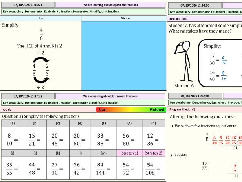The width and height of the screenshot is (242, 182).
Task: Click the upper curved arrow above 4/6 and 2/3
Action: tap(41, 60)
